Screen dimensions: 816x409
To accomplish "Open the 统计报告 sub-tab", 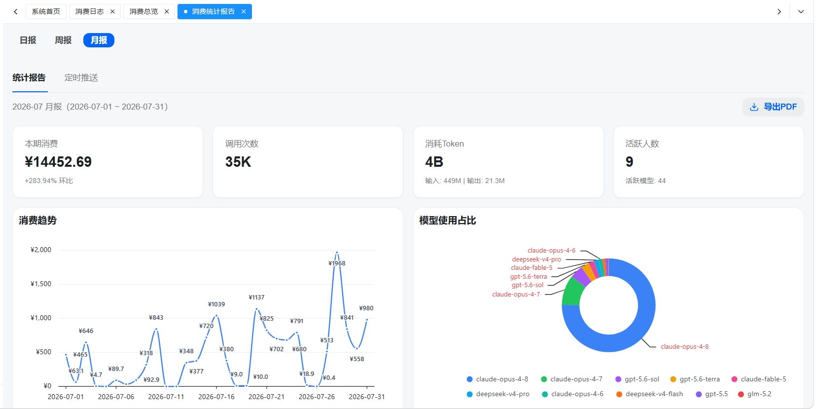I will coord(29,77).
